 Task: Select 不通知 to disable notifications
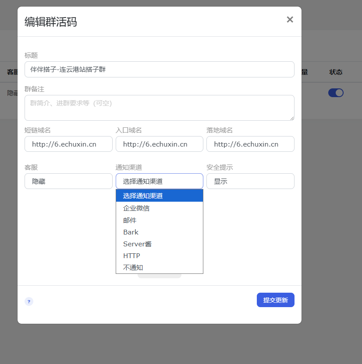click(x=132, y=267)
